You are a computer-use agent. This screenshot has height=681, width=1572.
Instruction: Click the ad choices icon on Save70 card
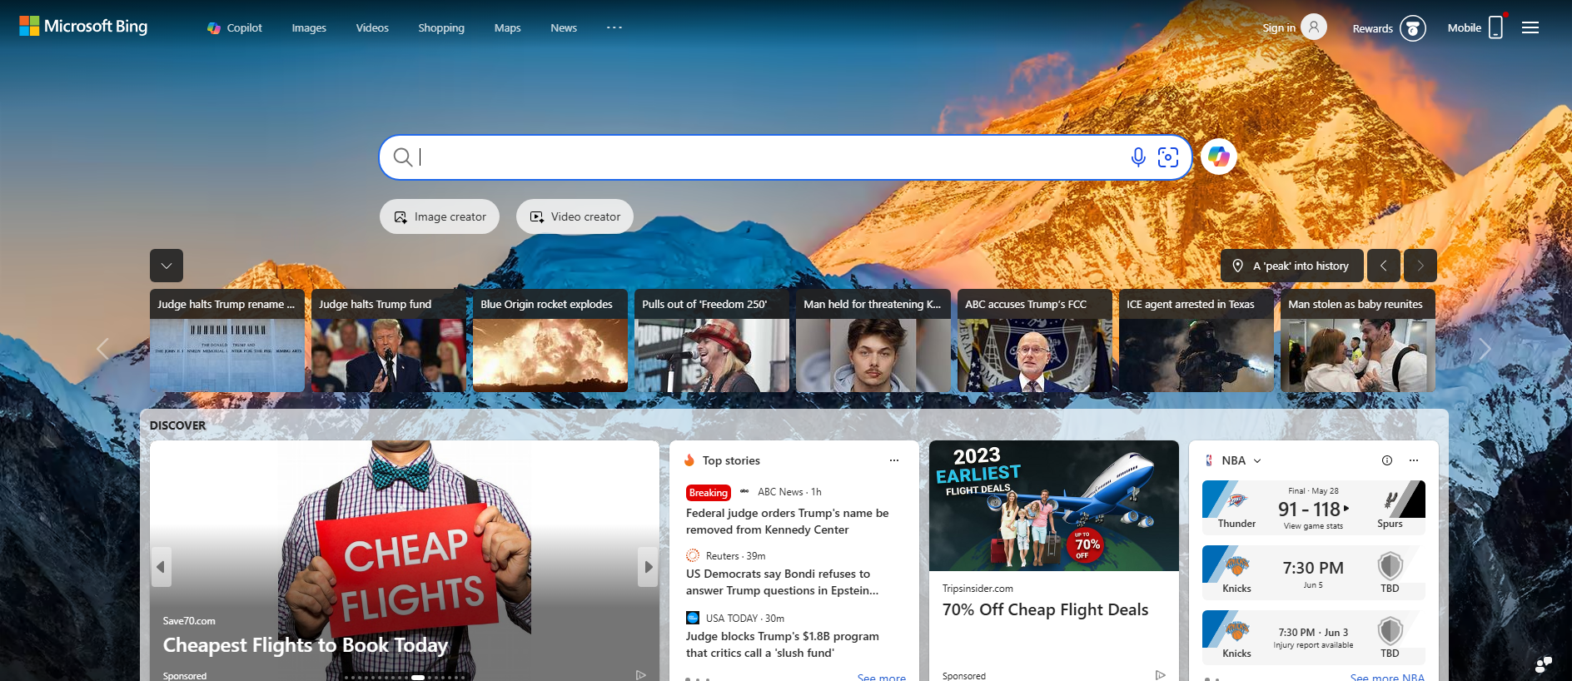coord(641,675)
